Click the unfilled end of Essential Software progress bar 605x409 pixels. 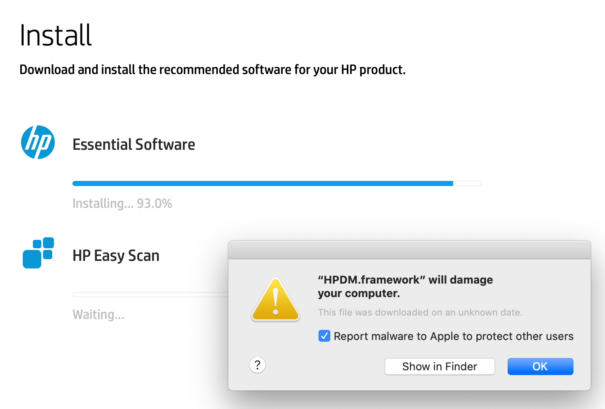click(x=467, y=183)
